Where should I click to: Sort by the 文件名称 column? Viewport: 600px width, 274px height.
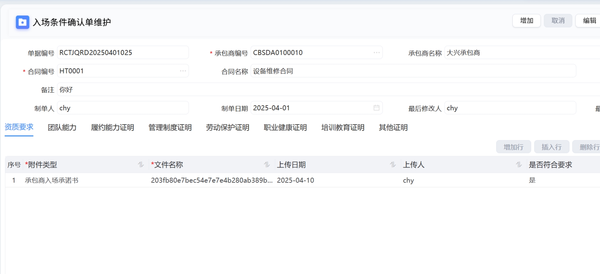tap(267, 165)
